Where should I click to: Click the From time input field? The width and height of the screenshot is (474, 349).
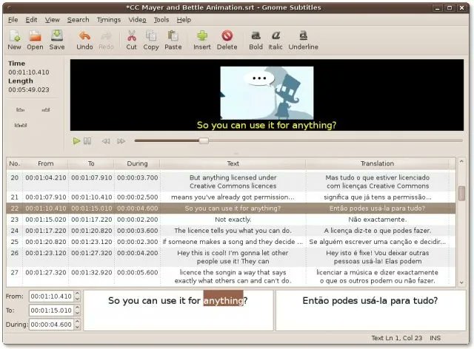click(x=51, y=297)
